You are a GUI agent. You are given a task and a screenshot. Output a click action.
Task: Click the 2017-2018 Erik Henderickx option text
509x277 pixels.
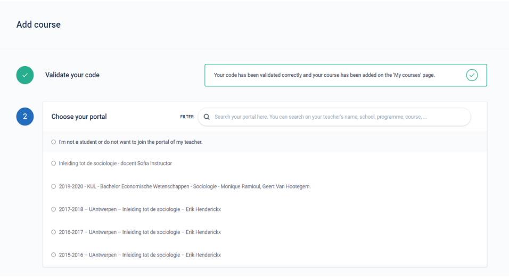coord(139,209)
